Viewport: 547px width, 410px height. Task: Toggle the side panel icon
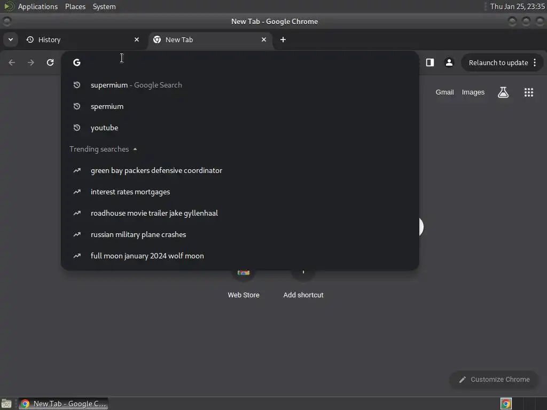[x=430, y=62]
